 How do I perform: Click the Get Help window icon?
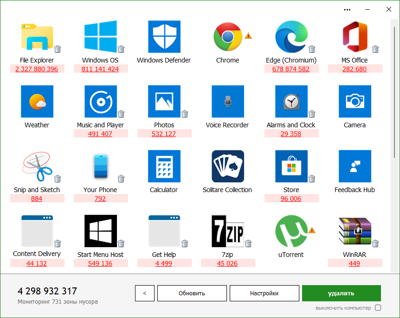[x=164, y=231]
